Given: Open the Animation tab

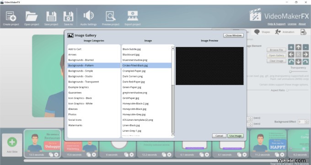Looking at the screenshot, I should [284, 32].
